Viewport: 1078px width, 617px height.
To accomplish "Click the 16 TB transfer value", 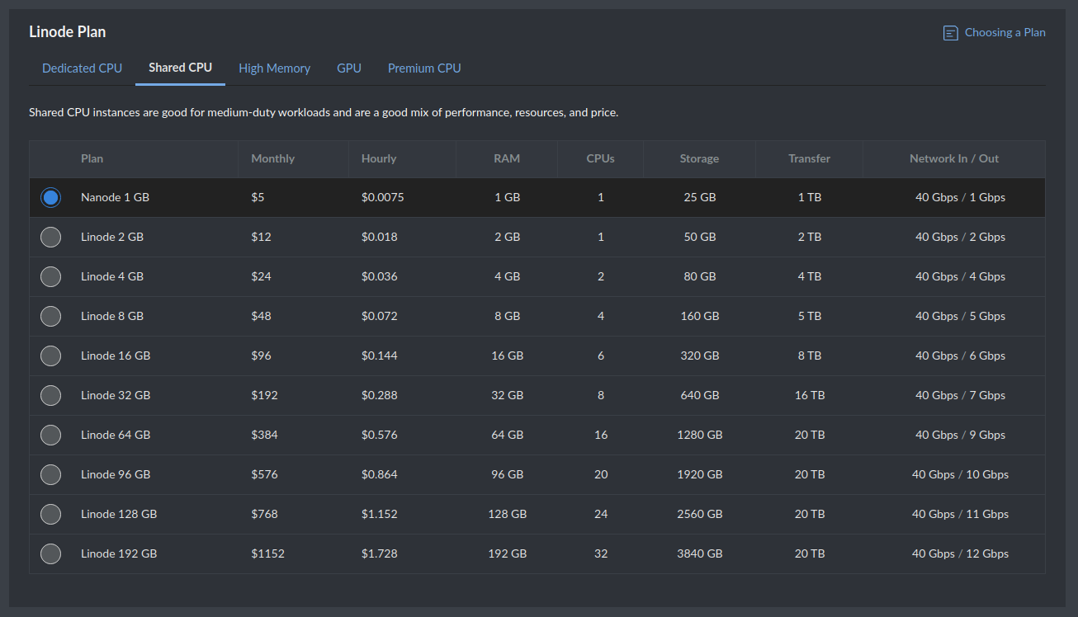I will coord(810,396).
